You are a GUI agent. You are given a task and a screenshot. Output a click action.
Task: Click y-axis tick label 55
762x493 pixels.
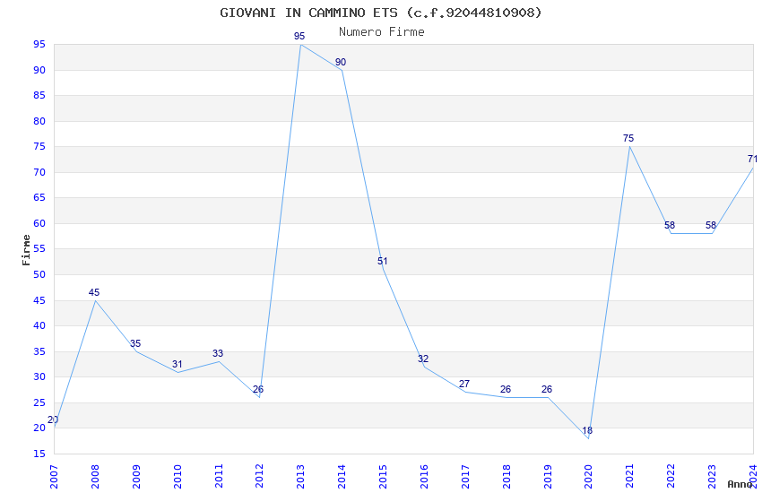coord(39,248)
